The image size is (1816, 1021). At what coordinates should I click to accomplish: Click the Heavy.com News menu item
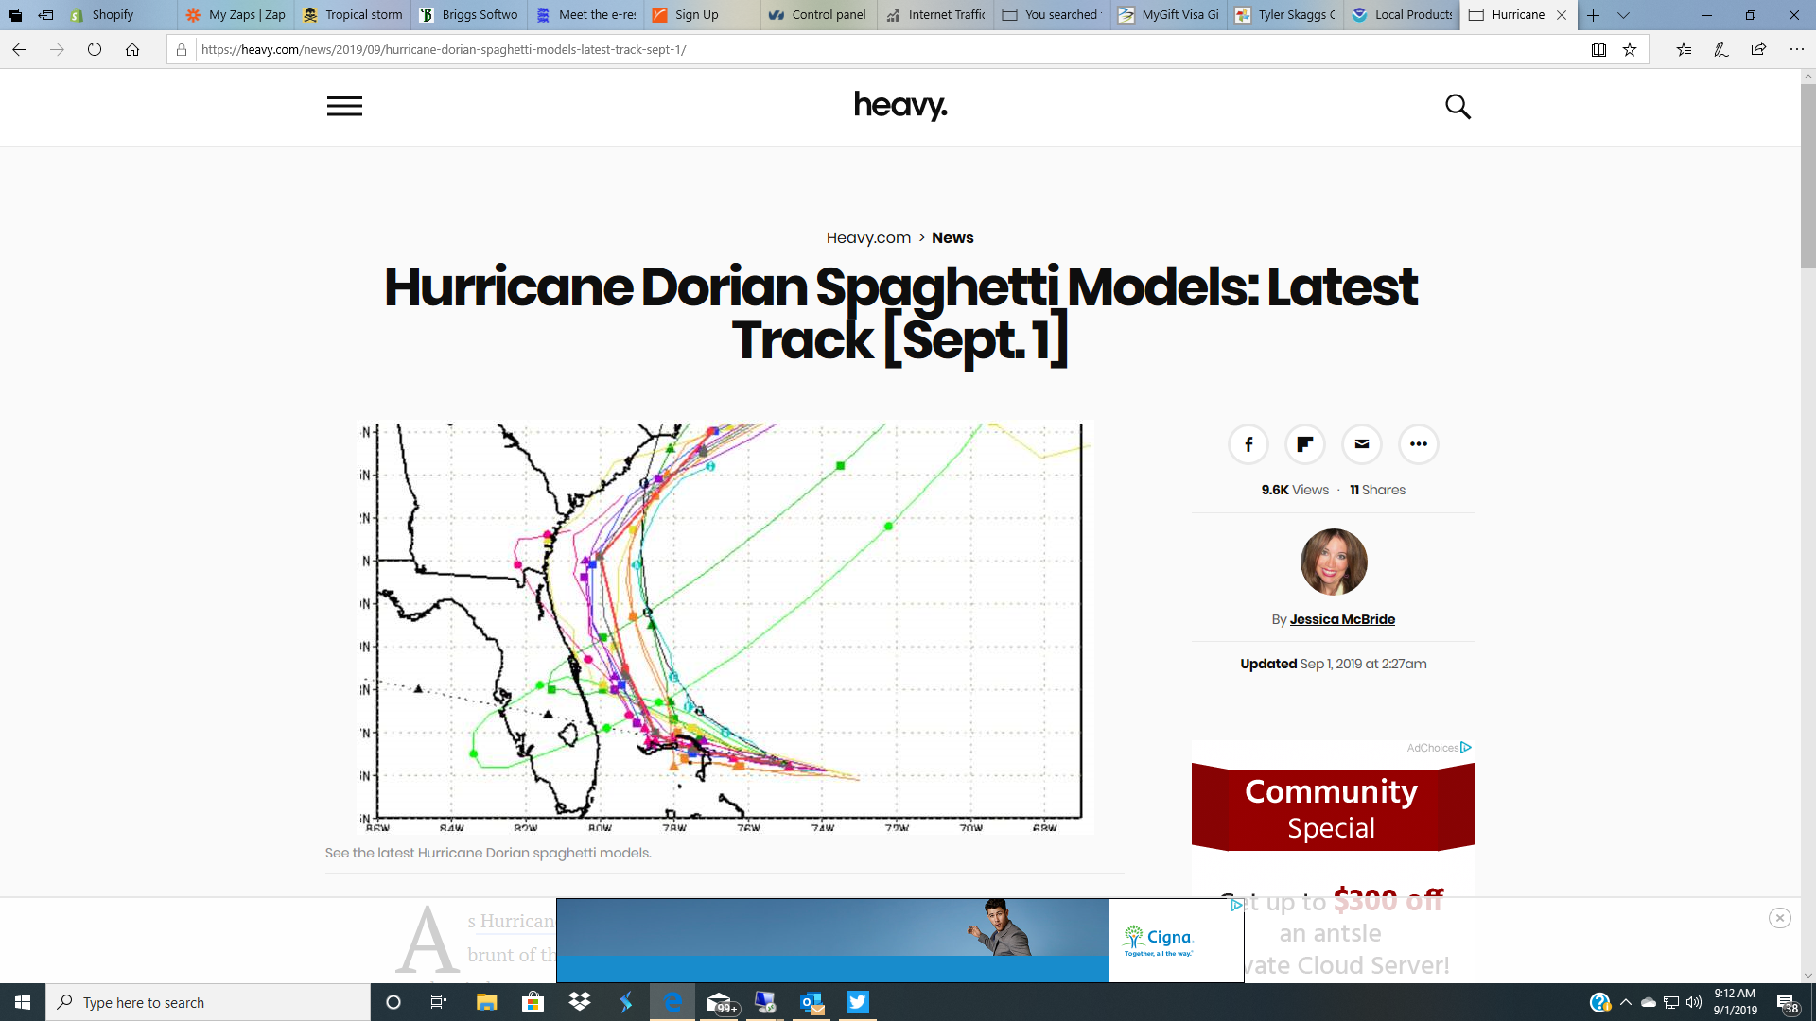pos(952,238)
